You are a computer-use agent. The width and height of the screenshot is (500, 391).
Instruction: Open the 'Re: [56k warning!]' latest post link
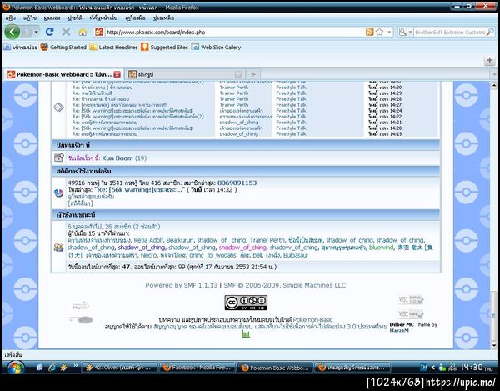141,190
